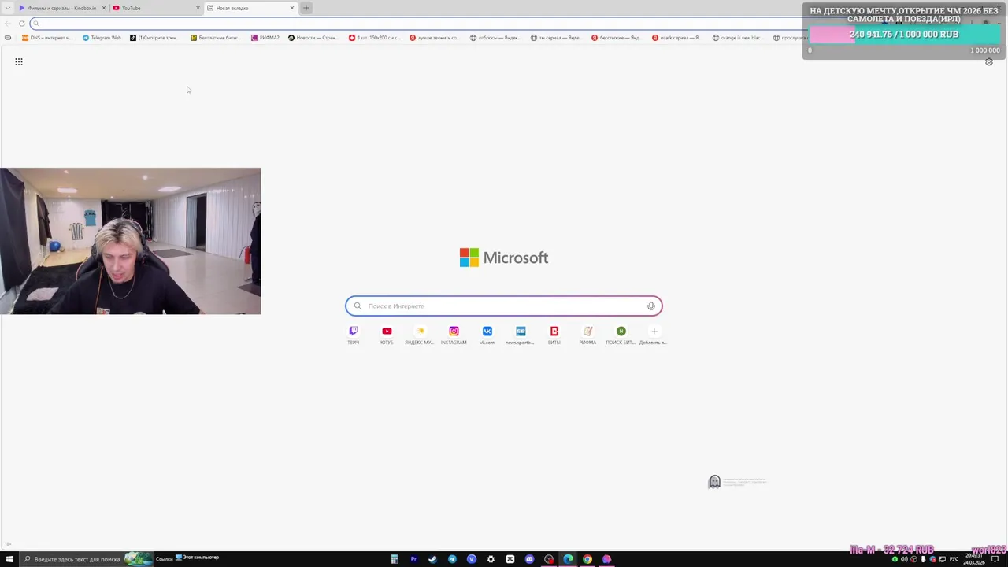
Task: Open Microsoft Edge from the taskbar
Action: 568,559
